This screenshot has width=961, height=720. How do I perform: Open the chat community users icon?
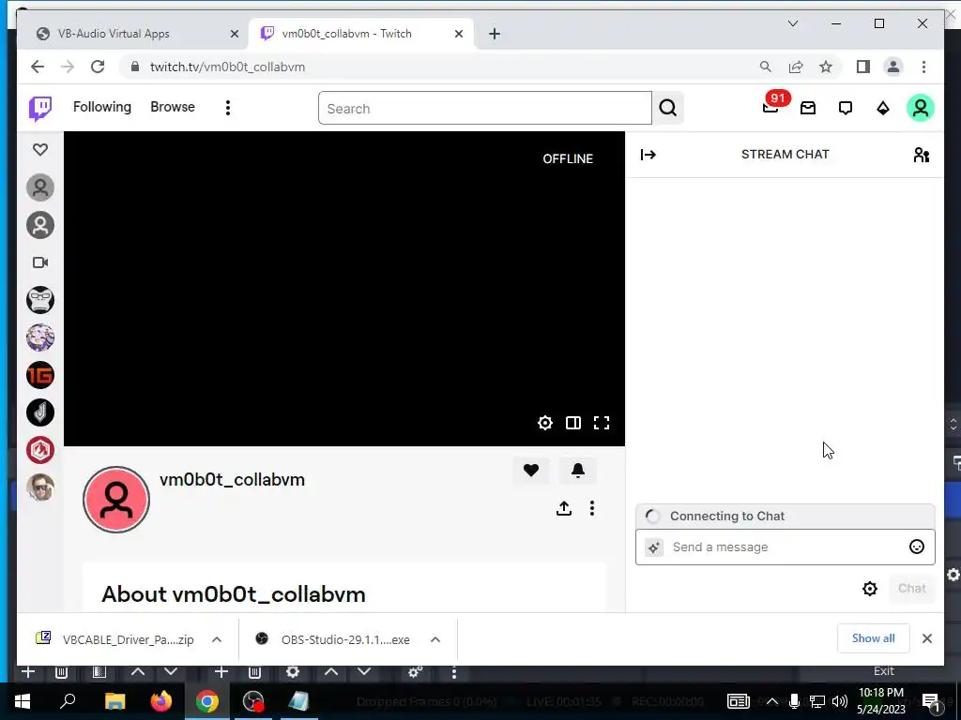click(x=922, y=155)
